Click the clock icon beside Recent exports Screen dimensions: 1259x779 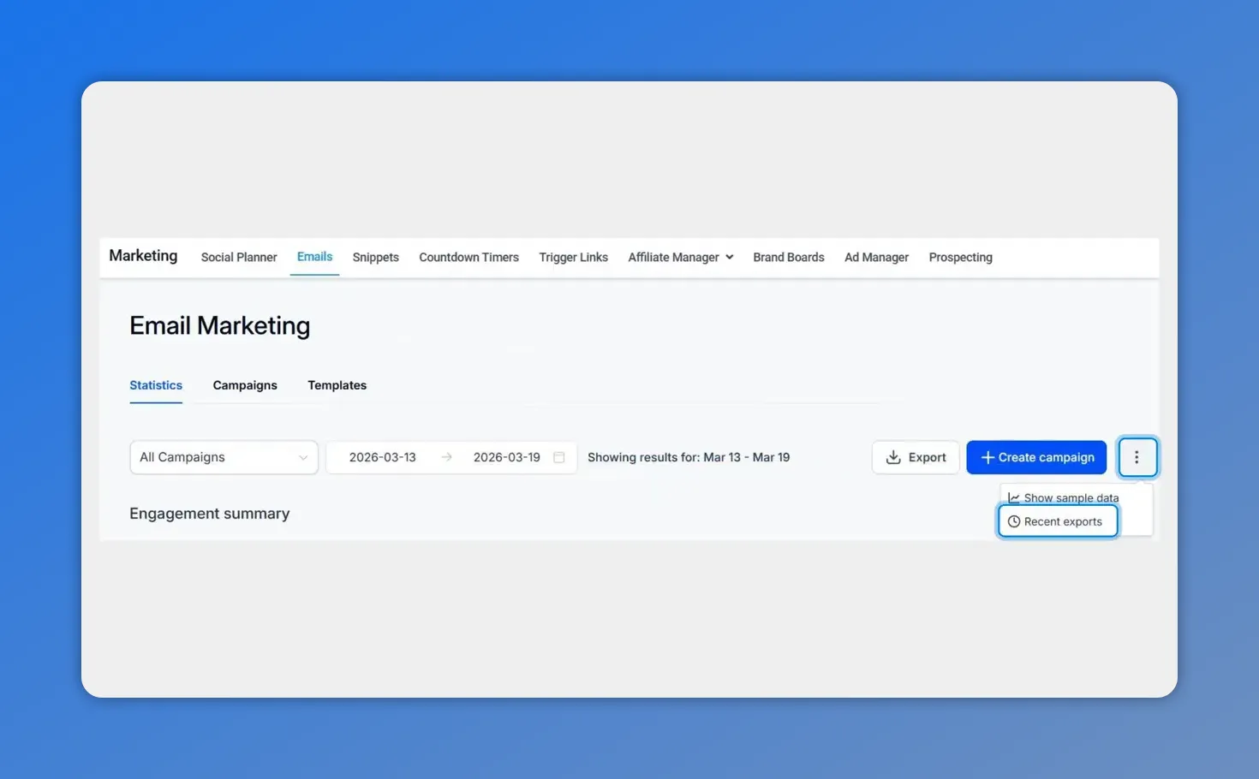(1014, 520)
